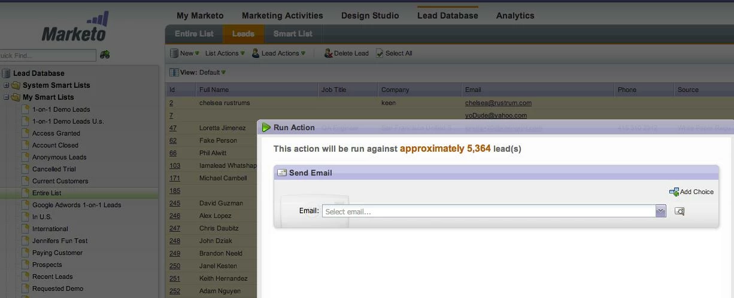Click the chelsea@rustrum.com email link
This screenshot has height=298, width=734.
(x=498, y=103)
